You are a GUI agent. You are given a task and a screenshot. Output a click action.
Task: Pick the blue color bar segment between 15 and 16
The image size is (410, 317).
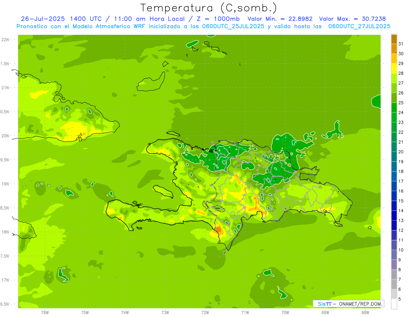tap(394, 196)
